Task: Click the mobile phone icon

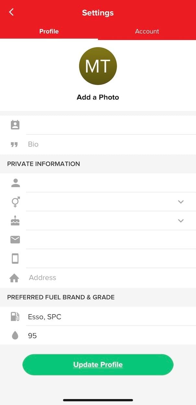Action: tap(15, 259)
